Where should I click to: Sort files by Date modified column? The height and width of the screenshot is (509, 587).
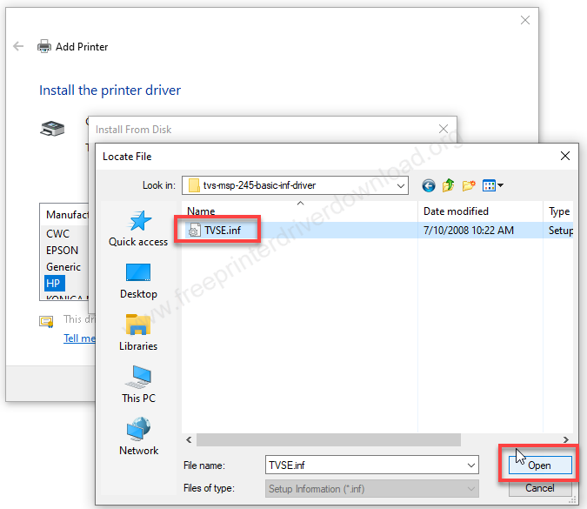point(456,211)
